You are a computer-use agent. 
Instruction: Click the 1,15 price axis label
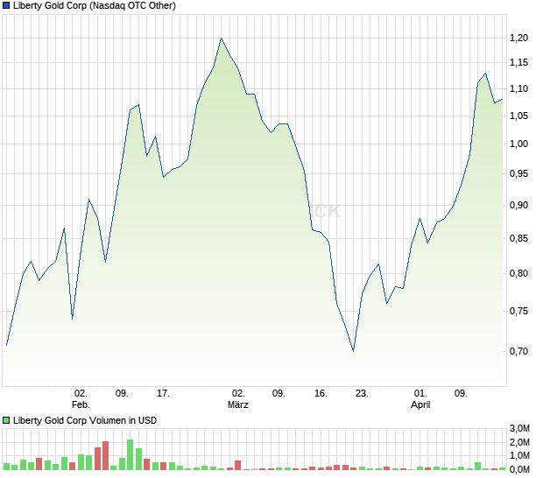(x=518, y=62)
